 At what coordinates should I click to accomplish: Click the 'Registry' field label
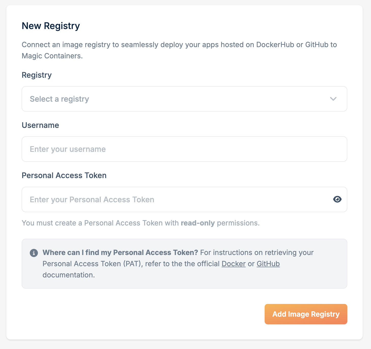[x=37, y=75]
